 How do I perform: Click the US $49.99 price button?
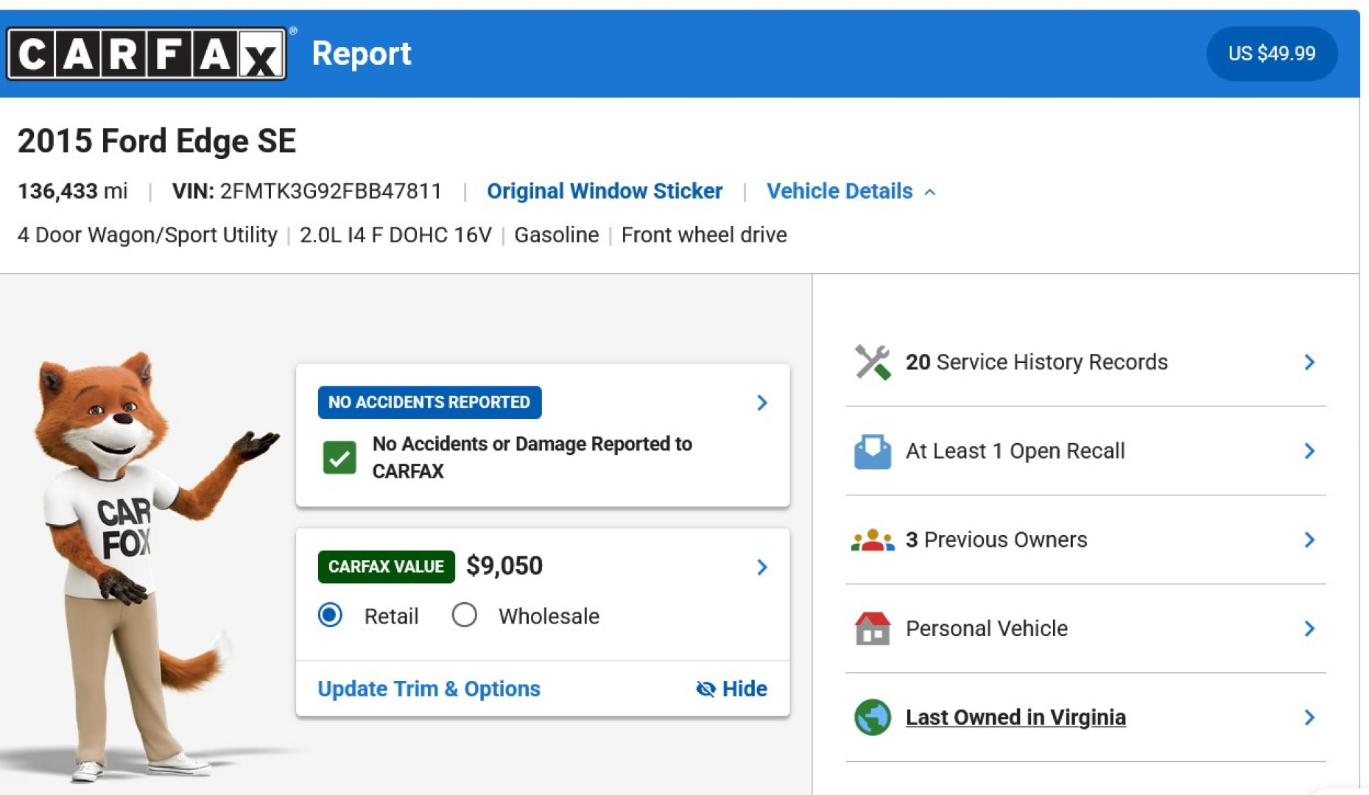(x=1272, y=54)
